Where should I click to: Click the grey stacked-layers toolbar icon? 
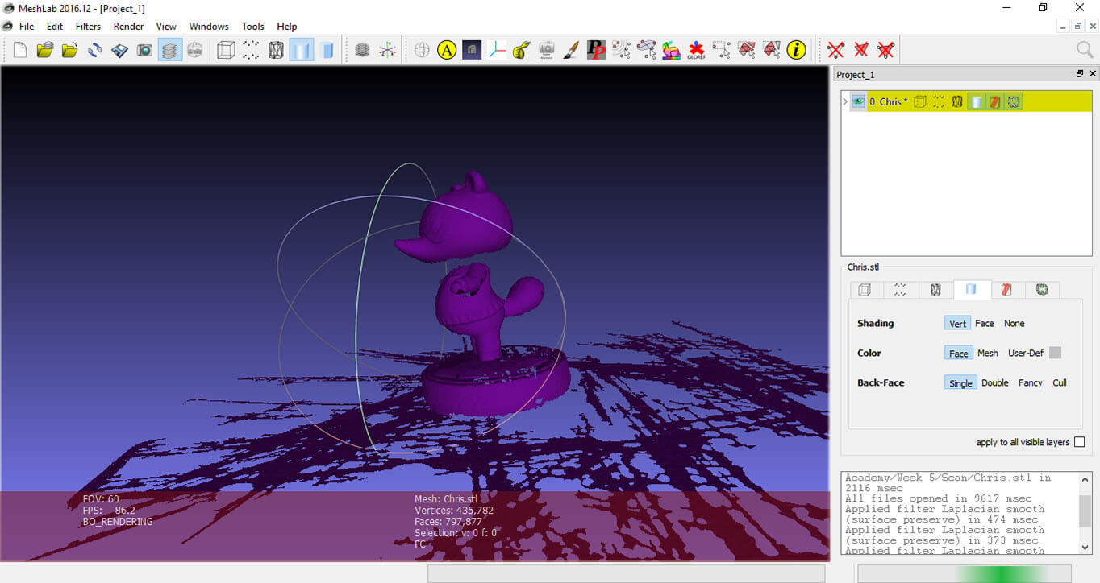362,50
